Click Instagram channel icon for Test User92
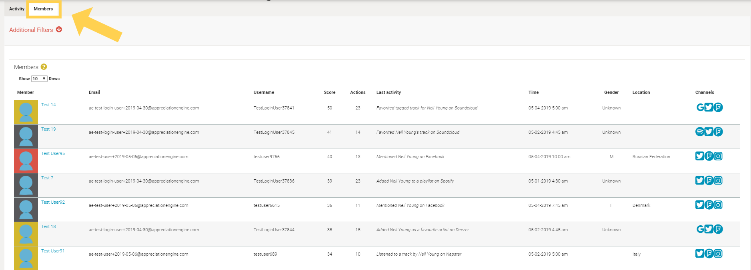This screenshot has width=751, height=270. (718, 205)
